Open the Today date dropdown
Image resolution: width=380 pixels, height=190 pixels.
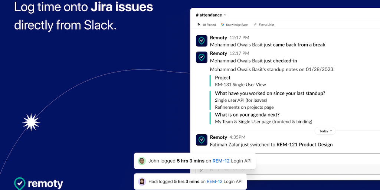(x=325, y=131)
